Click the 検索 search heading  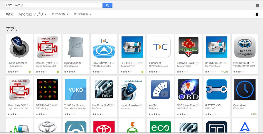click(x=10, y=14)
